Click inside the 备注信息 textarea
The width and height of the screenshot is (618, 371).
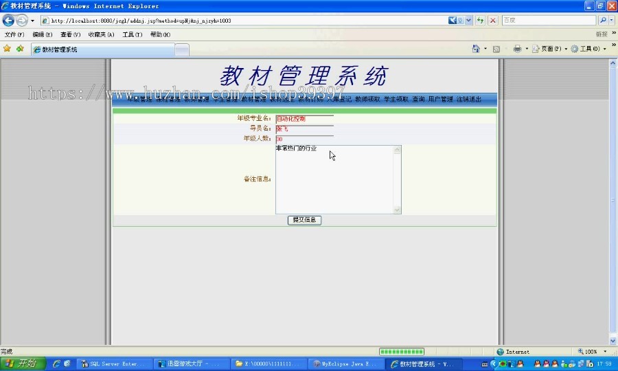334,179
